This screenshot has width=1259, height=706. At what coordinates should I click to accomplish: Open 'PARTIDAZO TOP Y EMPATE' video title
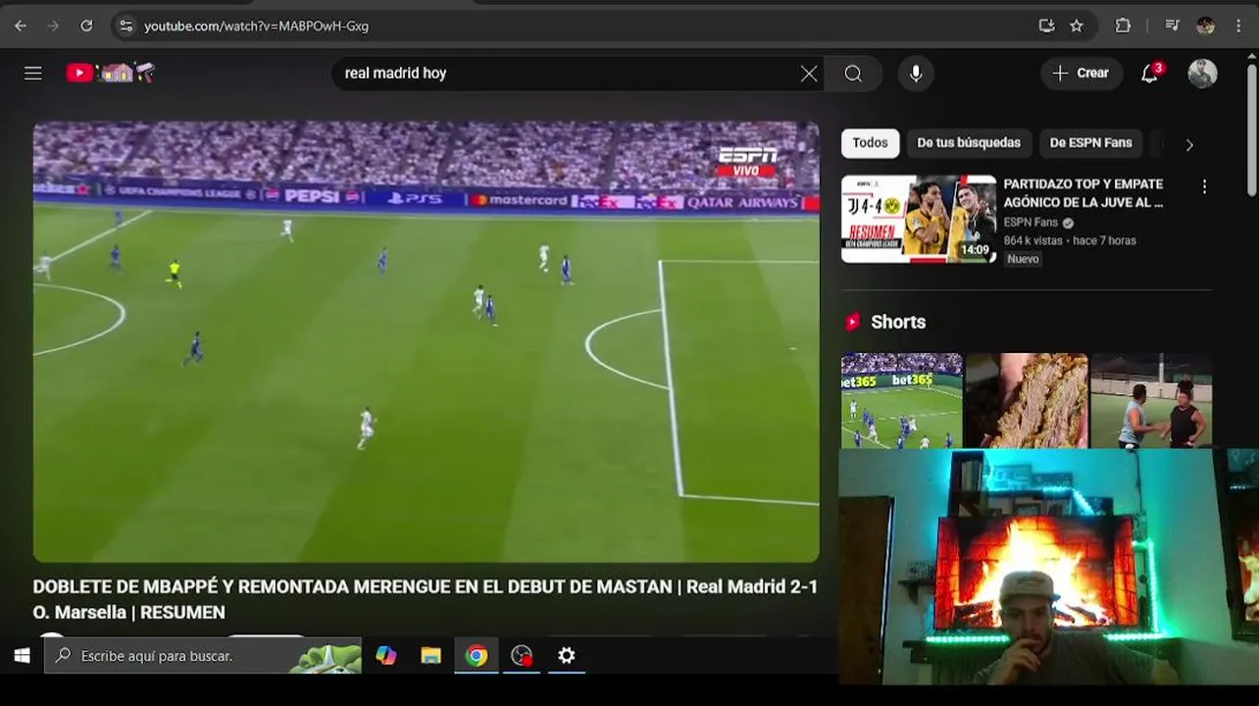1083,193
